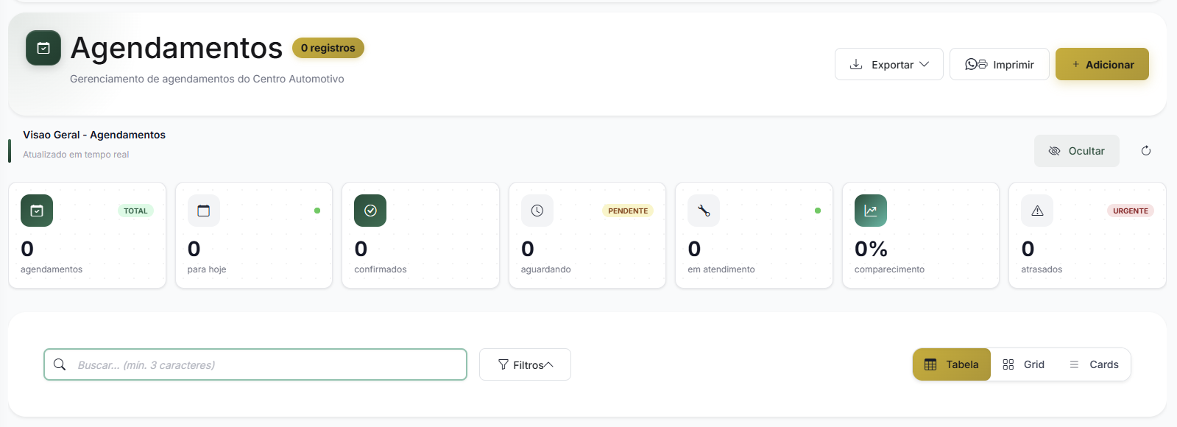Click the 'para hoje' label
Screen dimensions: 1177x427
[x=207, y=269]
